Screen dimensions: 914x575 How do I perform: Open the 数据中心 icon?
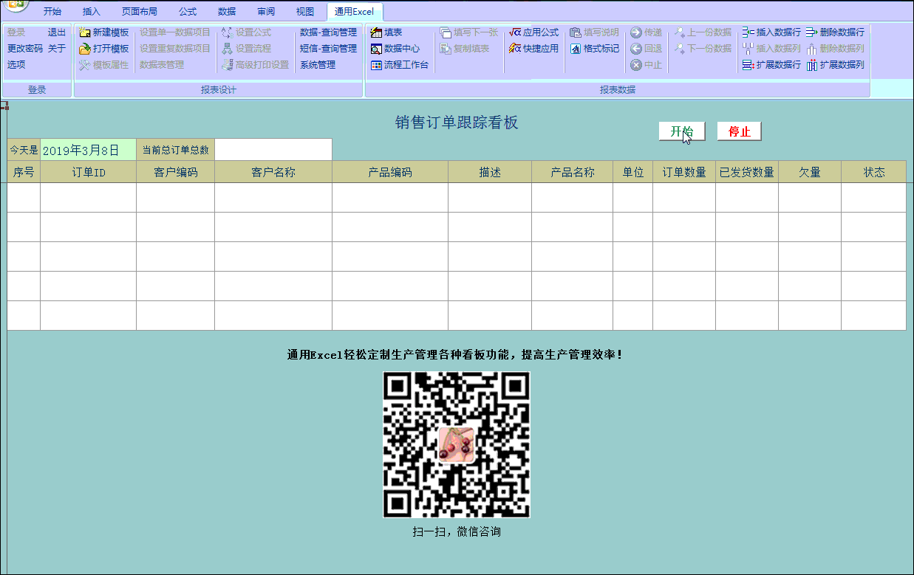click(x=376, y=49)
